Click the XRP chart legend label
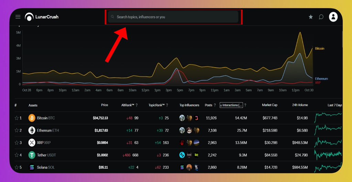This screenshot has height=182, width=352. (318, 83)
